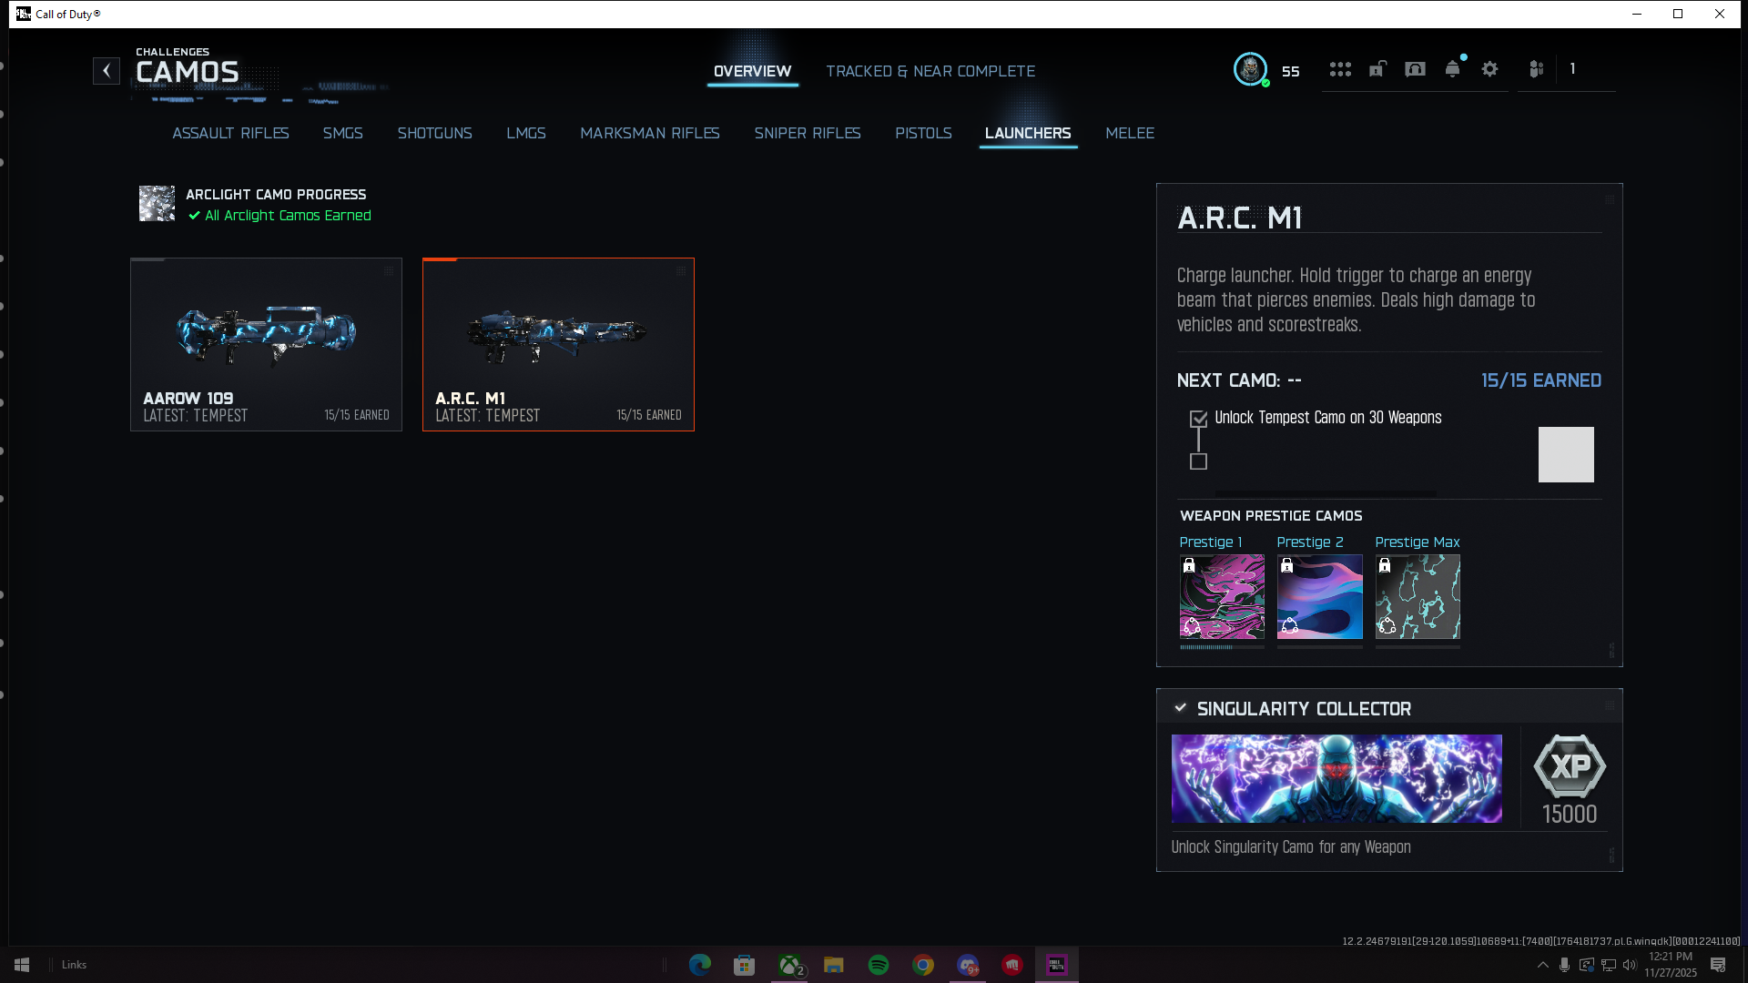Select the Melee category
Screen dimensions: 1748x983
(1130, 133)
